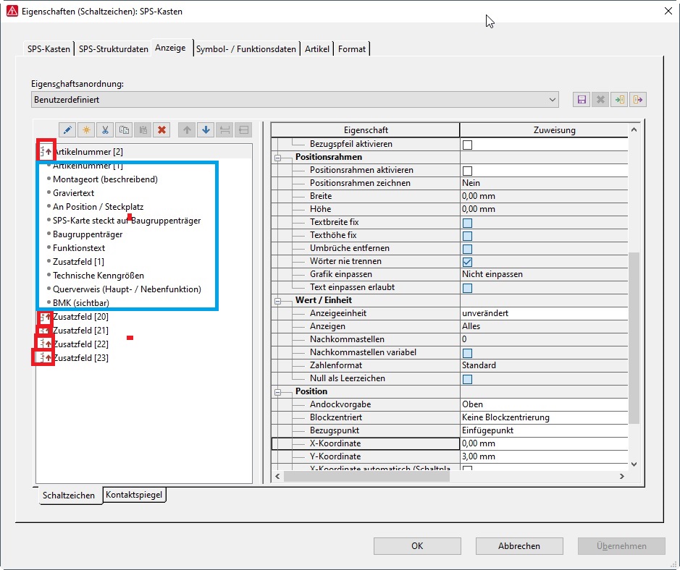Click the scroll-right arrow below the property table
Image resolution: width=680 pixels, height=570 pixels.
tap(622, 476)
